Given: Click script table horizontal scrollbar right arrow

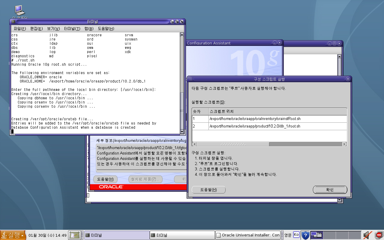Looking at the screenshot, I should 344,144.
